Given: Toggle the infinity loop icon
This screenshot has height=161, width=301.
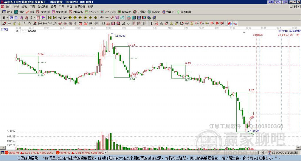Looking at the screenshot, I should coord(235,24).
